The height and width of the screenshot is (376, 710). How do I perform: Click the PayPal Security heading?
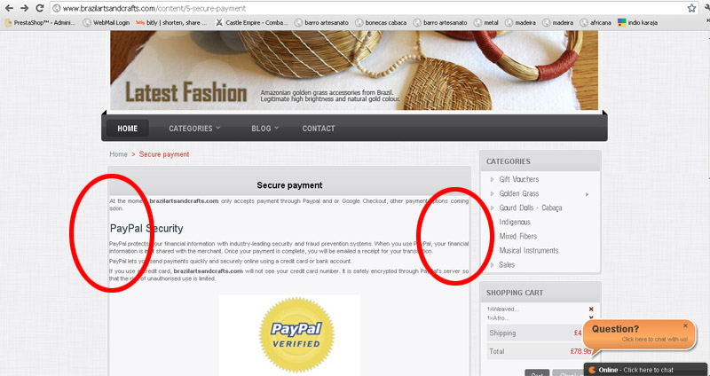click(146, 229)
